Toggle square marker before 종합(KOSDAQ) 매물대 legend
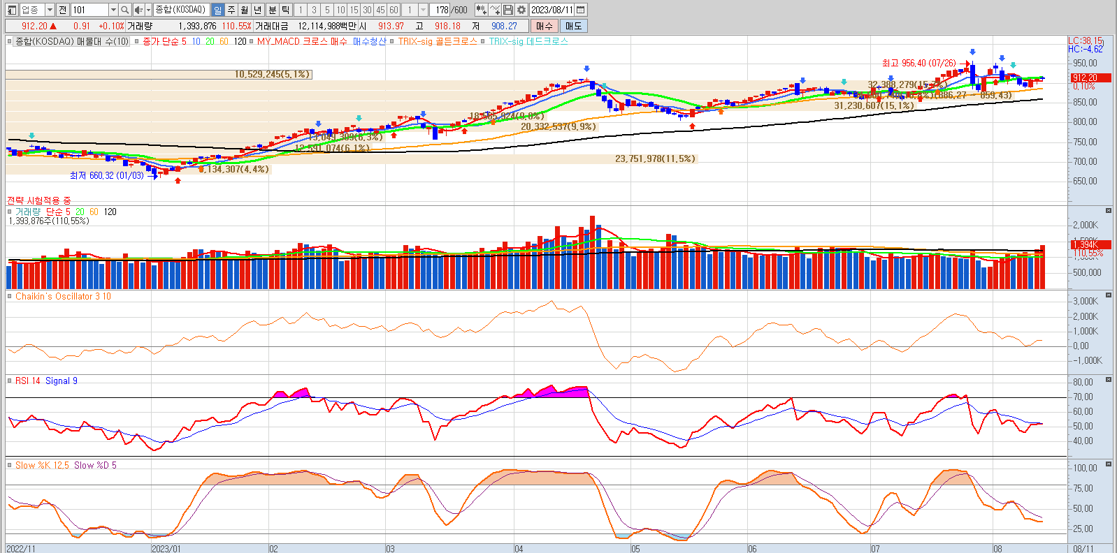 click(x=10, y=41)
